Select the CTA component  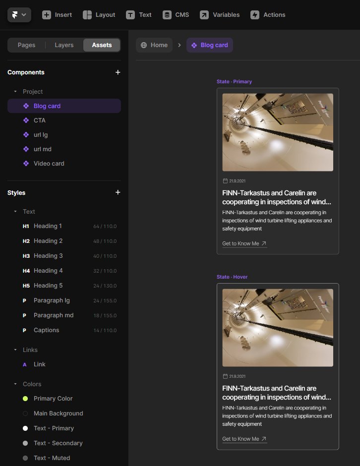(x=64, y=120)
